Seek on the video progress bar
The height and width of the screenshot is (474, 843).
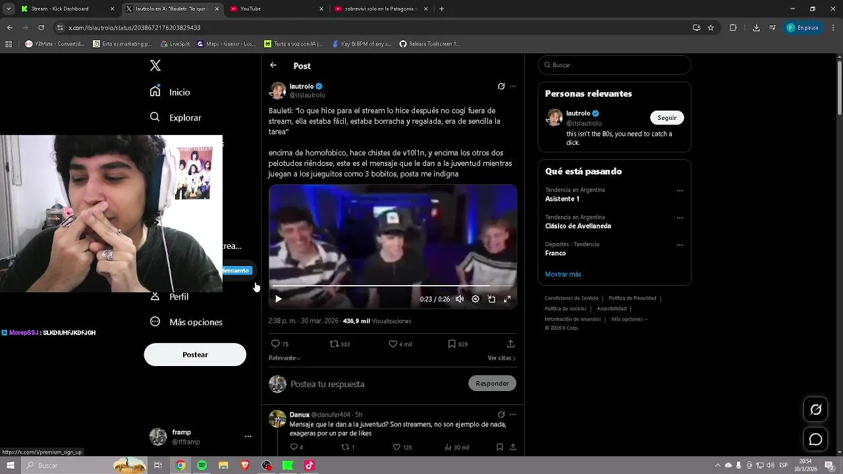393,286
